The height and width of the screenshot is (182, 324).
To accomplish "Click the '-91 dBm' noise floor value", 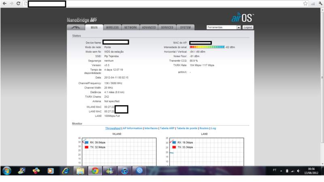I will tap(194, 56).
